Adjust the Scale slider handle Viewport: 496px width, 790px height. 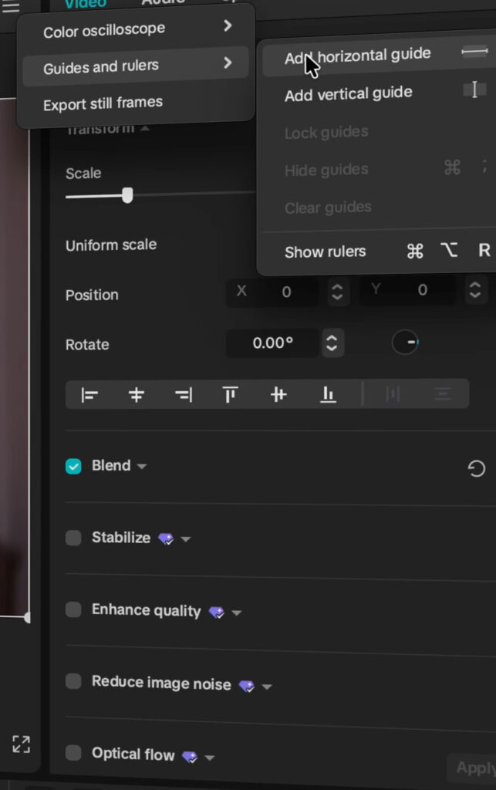(127, 195)
